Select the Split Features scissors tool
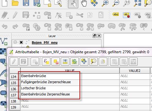This screenshot has width=152, height=111. pos(122,27)
